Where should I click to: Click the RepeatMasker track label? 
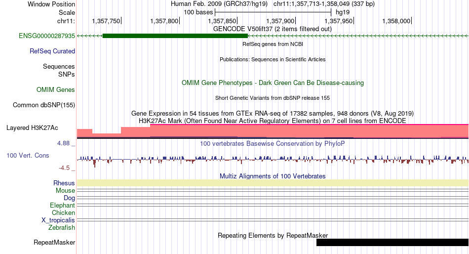[x=54, y=242]
